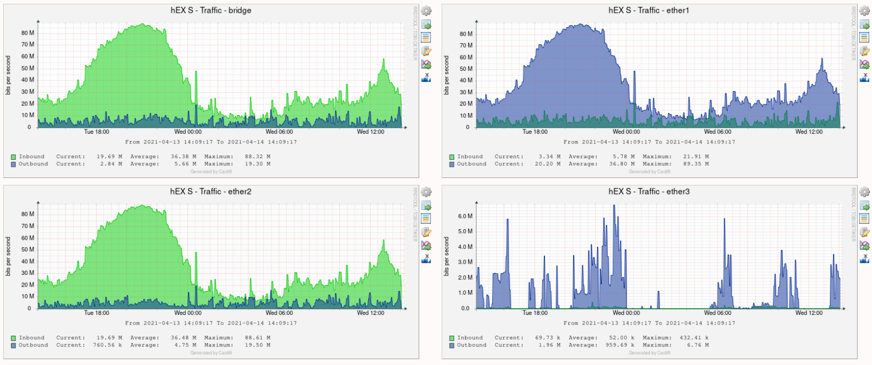Image resolution: width=872 pixels, height=365 pixels.
Task: Click the kill spikes icon beside ether1 graph
Action: 865,78
